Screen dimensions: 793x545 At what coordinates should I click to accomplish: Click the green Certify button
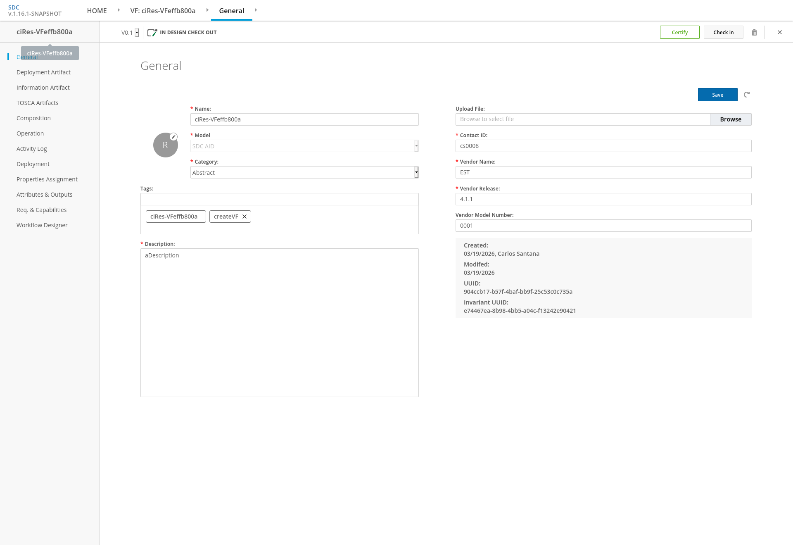point(679,32)
